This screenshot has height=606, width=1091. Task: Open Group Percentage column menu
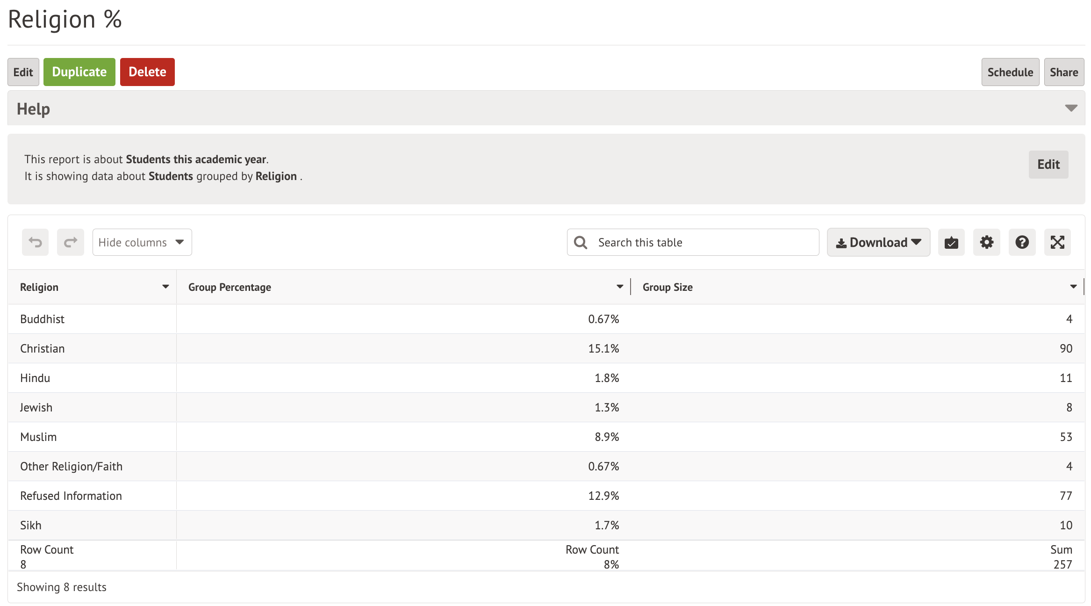click(x=620, y=287)
